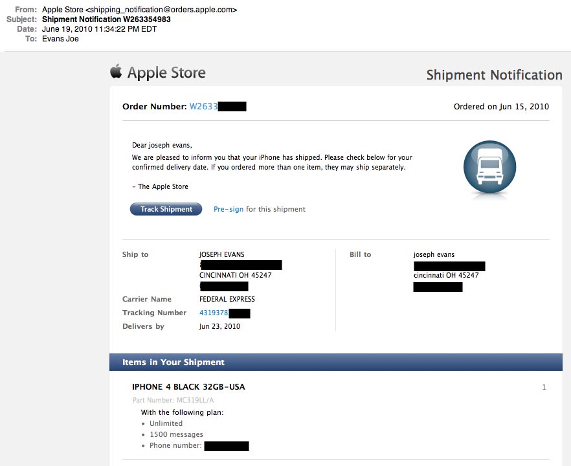This screenshot has height=466, width=571.
Task: Click the Ordered on Jun 15, 2010 text
Action: tap(501, 107)
